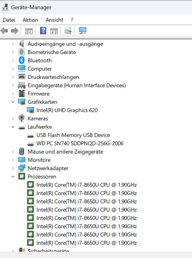192x258 pixels.
Task: Click the CPU icon of Prozessoren
Action: click(x=22, y=176)
